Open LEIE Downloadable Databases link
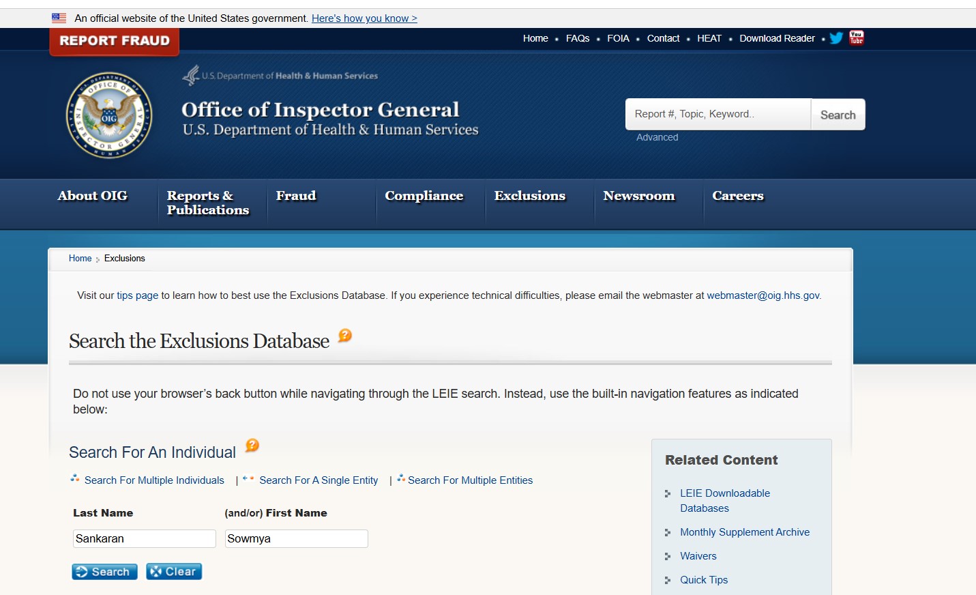 pos(725,501)
